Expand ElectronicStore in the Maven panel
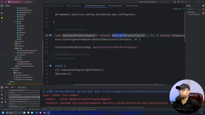Image resolution: width=205 pixels, height=115 pixels. [187, 14]
